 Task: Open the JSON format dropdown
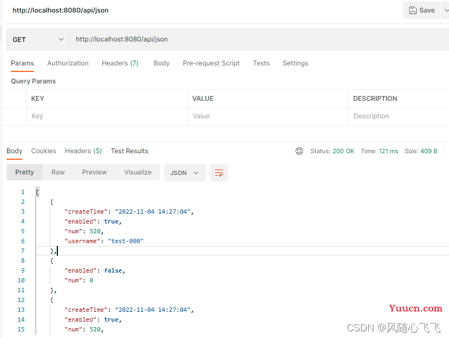[x=185, y=173]
